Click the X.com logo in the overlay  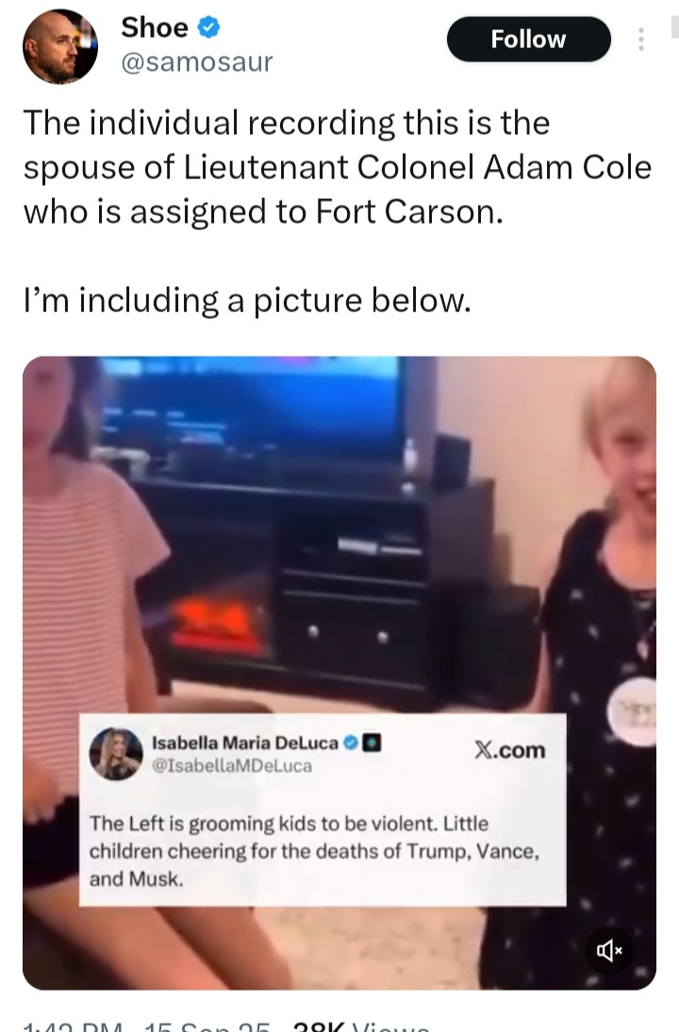(x=510, y=750)
